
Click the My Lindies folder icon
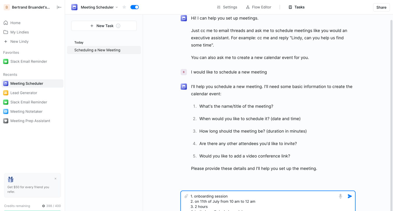pos(6,32)
